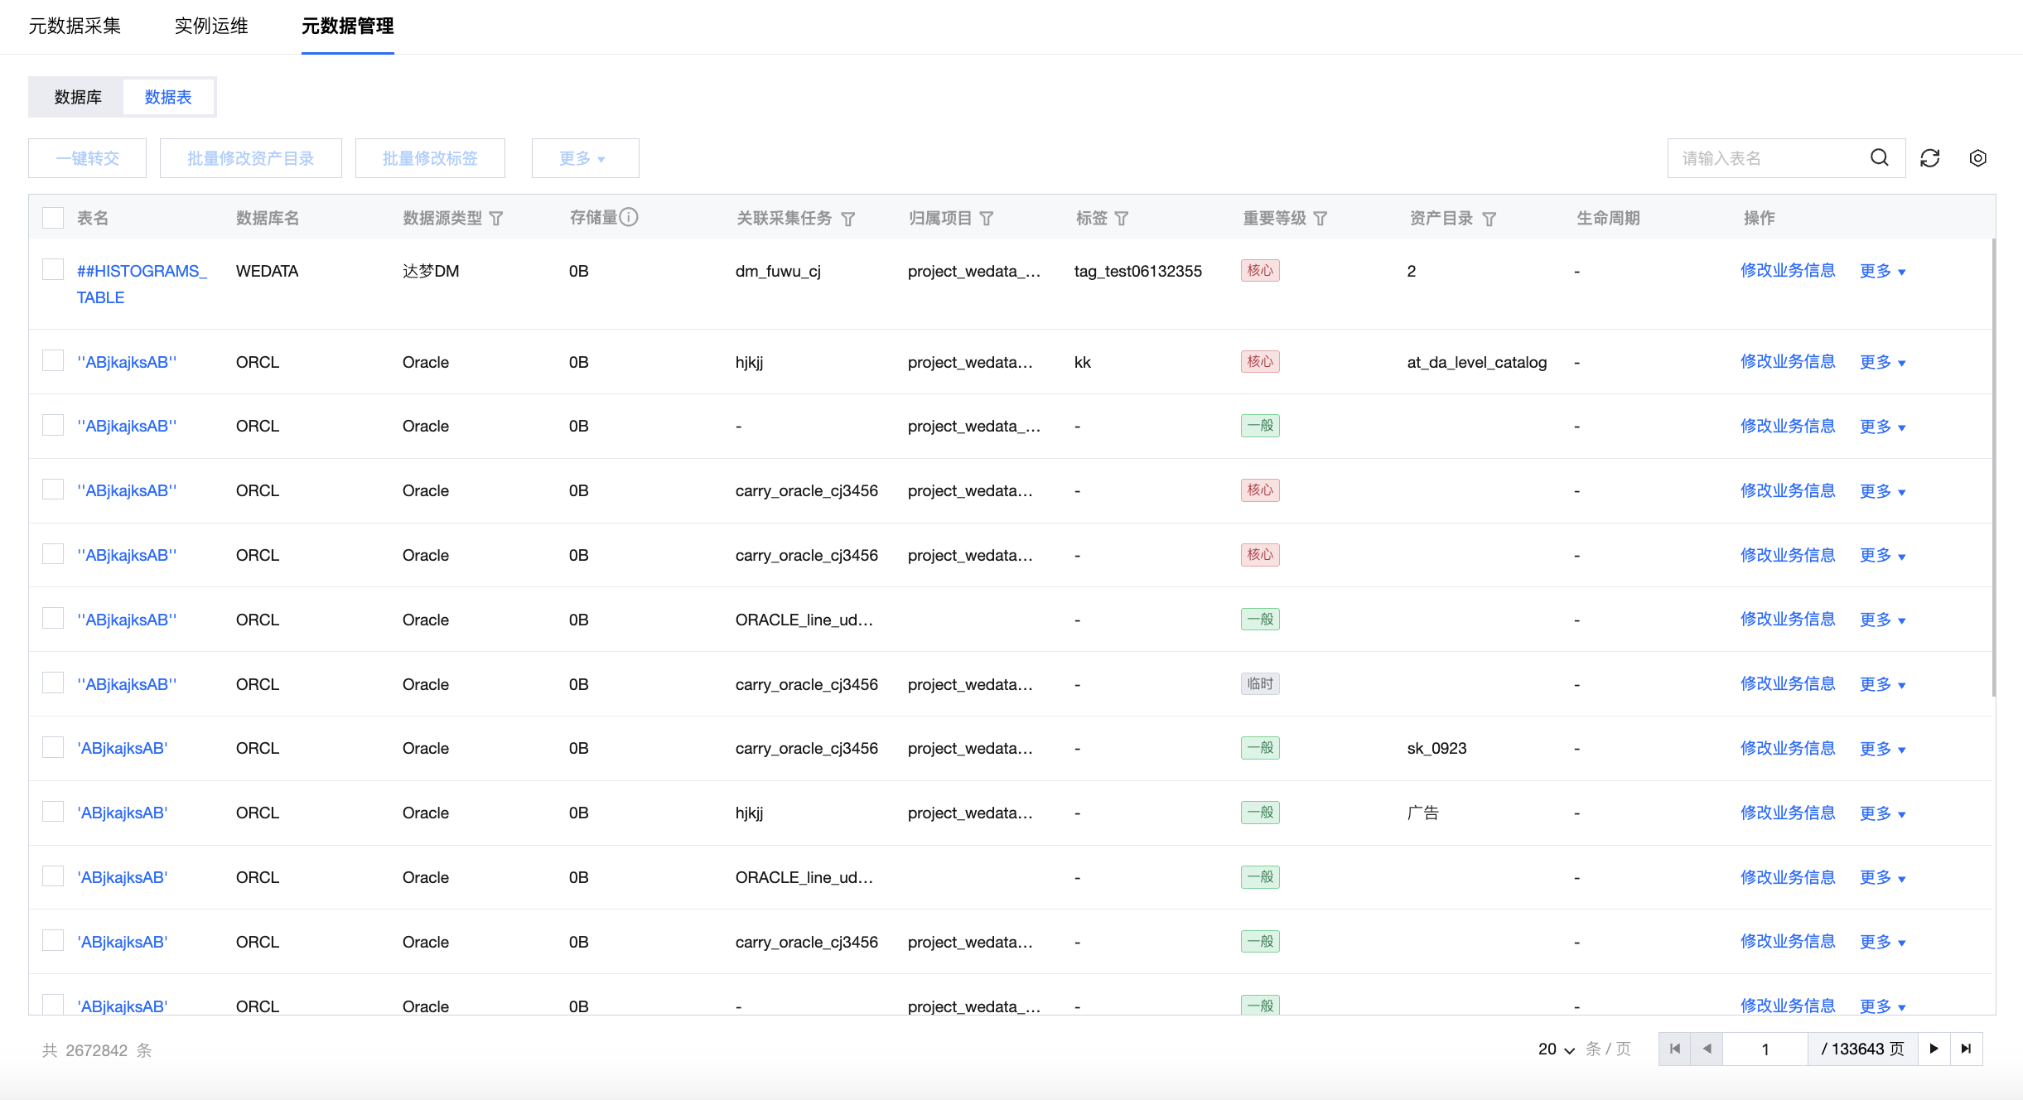Switch to the 数据库 sub-tab
Viewport: 2023px width, 1100px height.
78,97
